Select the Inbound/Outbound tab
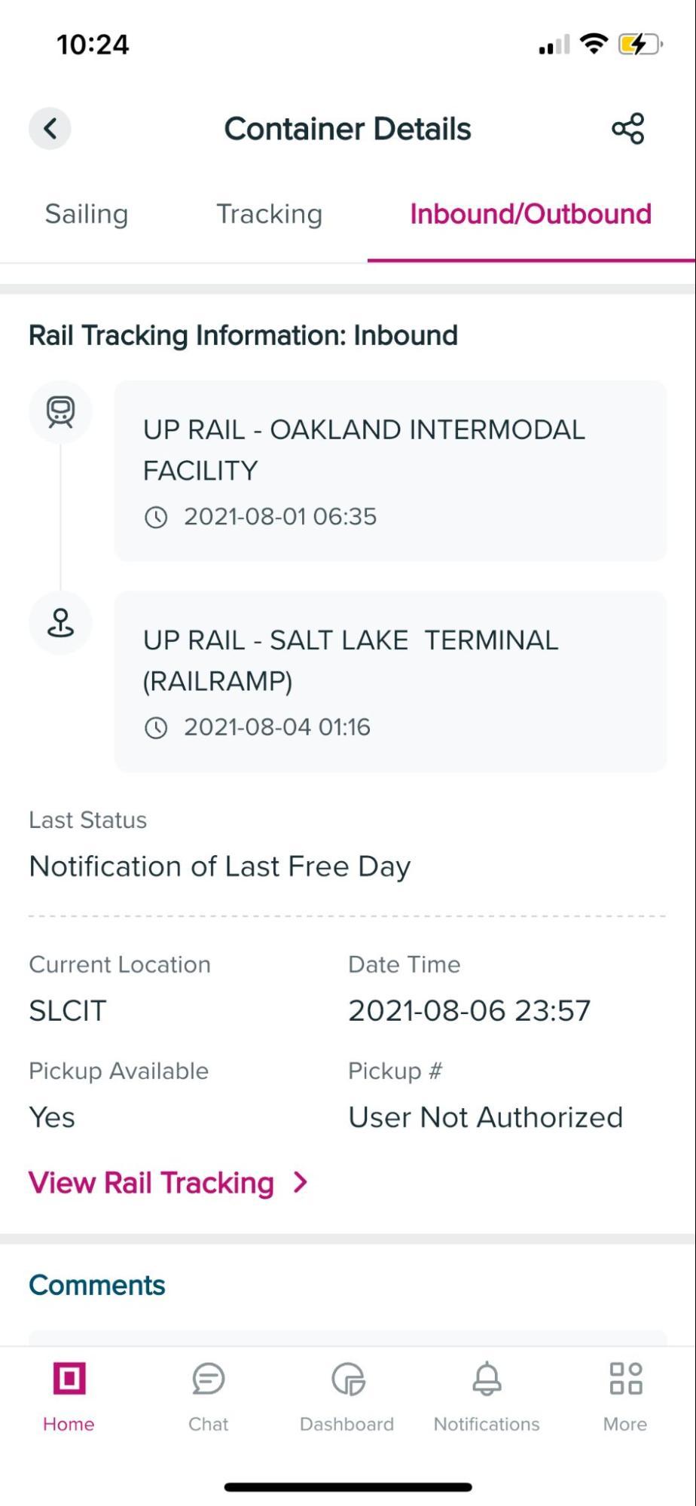This screenshot has height=1506, width=696. tap(530, 214)
